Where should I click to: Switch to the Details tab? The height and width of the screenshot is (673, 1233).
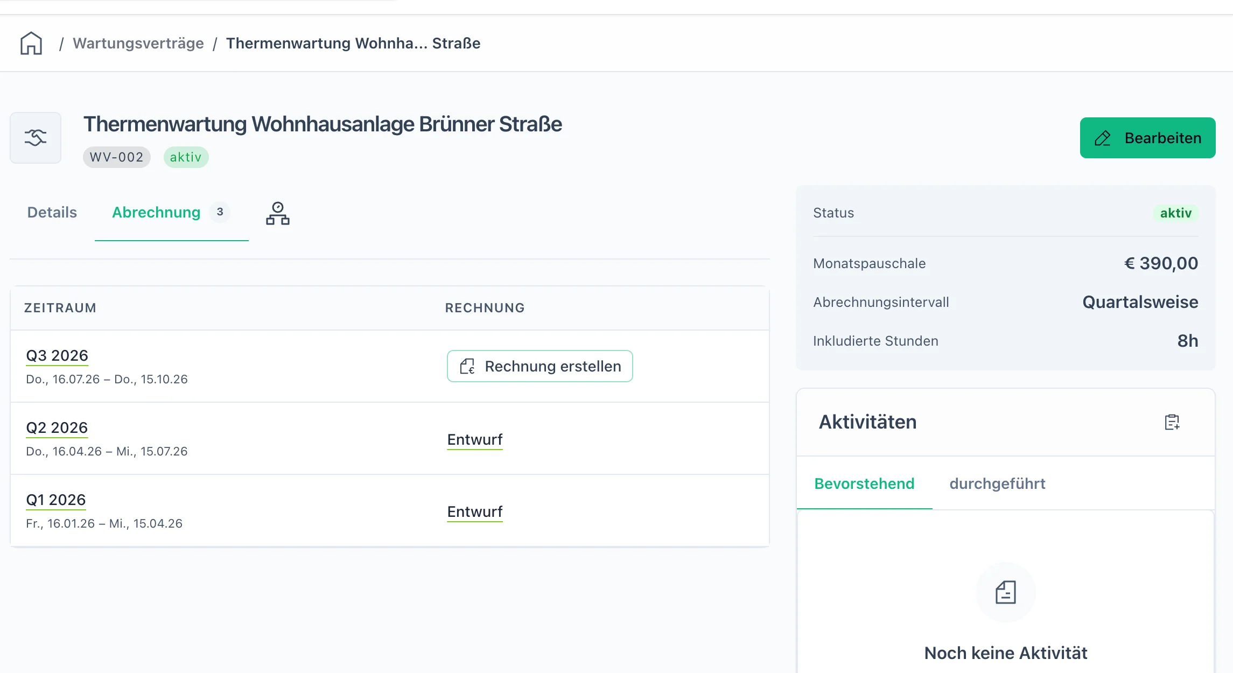coord(52,212)
